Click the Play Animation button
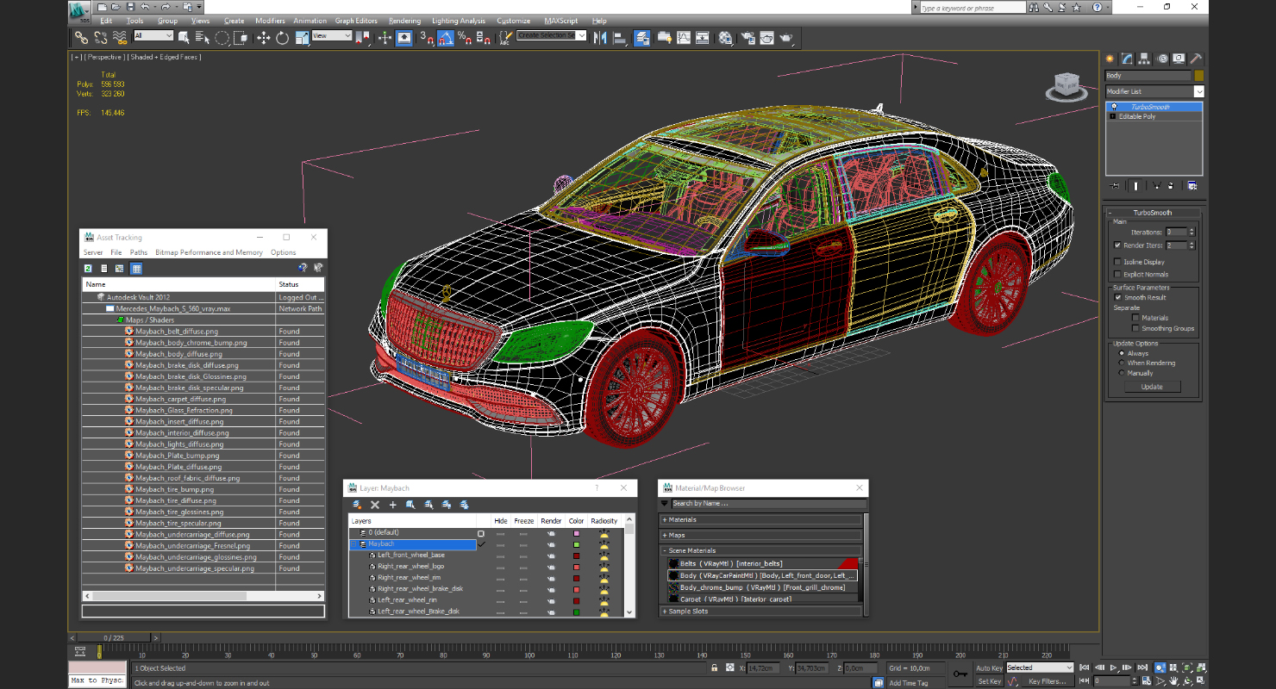 pyautogui.click(x=1113, y=667)
